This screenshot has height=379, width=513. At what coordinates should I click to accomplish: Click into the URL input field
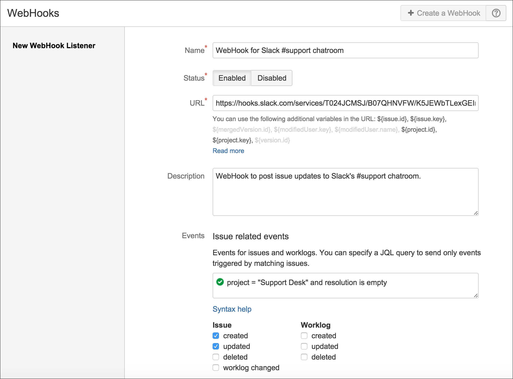click(x=345, y=103)
